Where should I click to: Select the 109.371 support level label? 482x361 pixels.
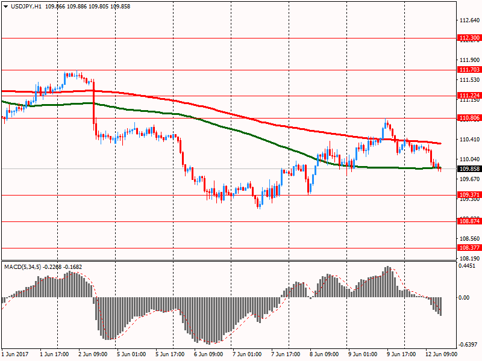tap(469, 195)
